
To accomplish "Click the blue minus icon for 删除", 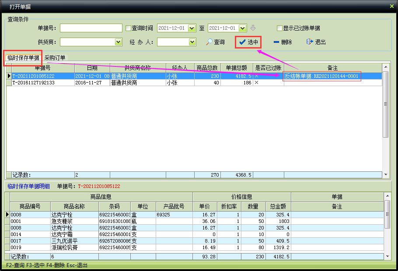I will [276, 42].
